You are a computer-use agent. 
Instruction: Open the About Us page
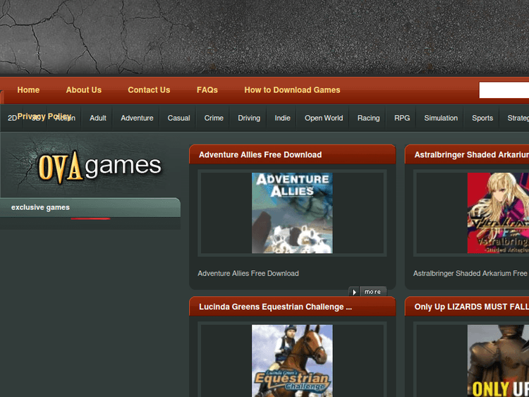pyautogui.click(x=83, y=90)
